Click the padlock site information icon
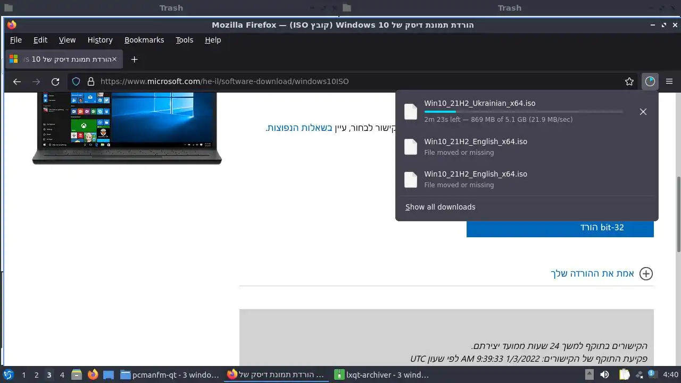 pos(90,81)
